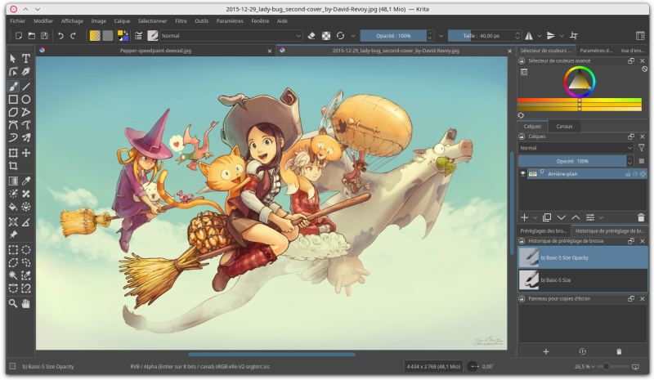Expand the add layer type arrow
Screen dimensions: 654x380
pyautogui.click(x=535, y=217)
